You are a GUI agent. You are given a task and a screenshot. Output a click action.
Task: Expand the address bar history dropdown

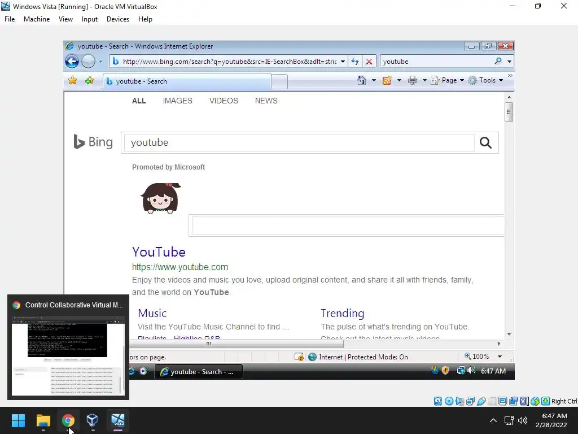(x=343, y=62)
